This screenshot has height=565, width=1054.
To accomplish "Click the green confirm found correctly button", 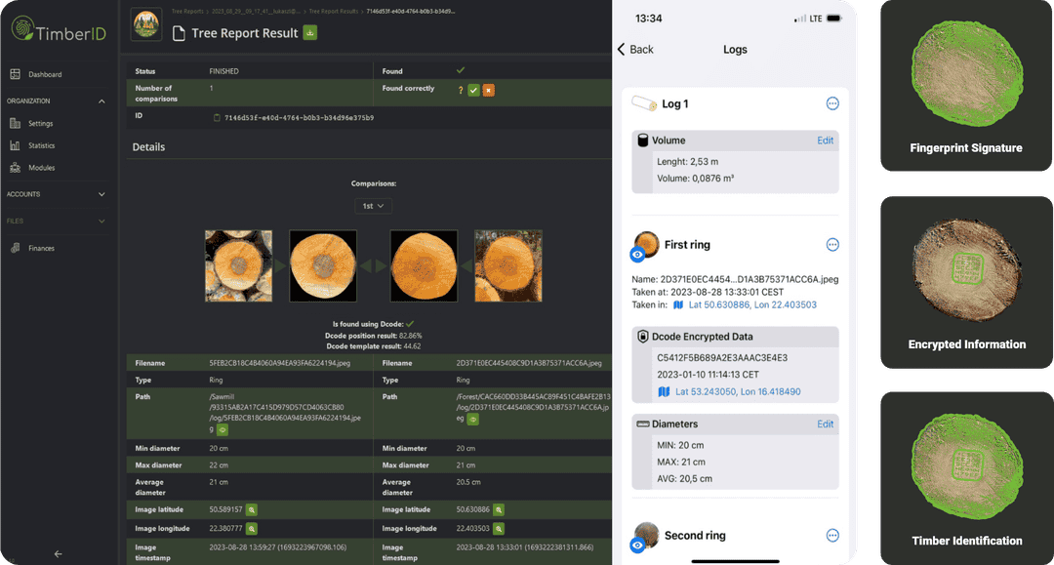I will click(x=473, y=91).
